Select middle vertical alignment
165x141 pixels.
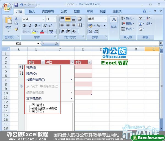[68, 19]
